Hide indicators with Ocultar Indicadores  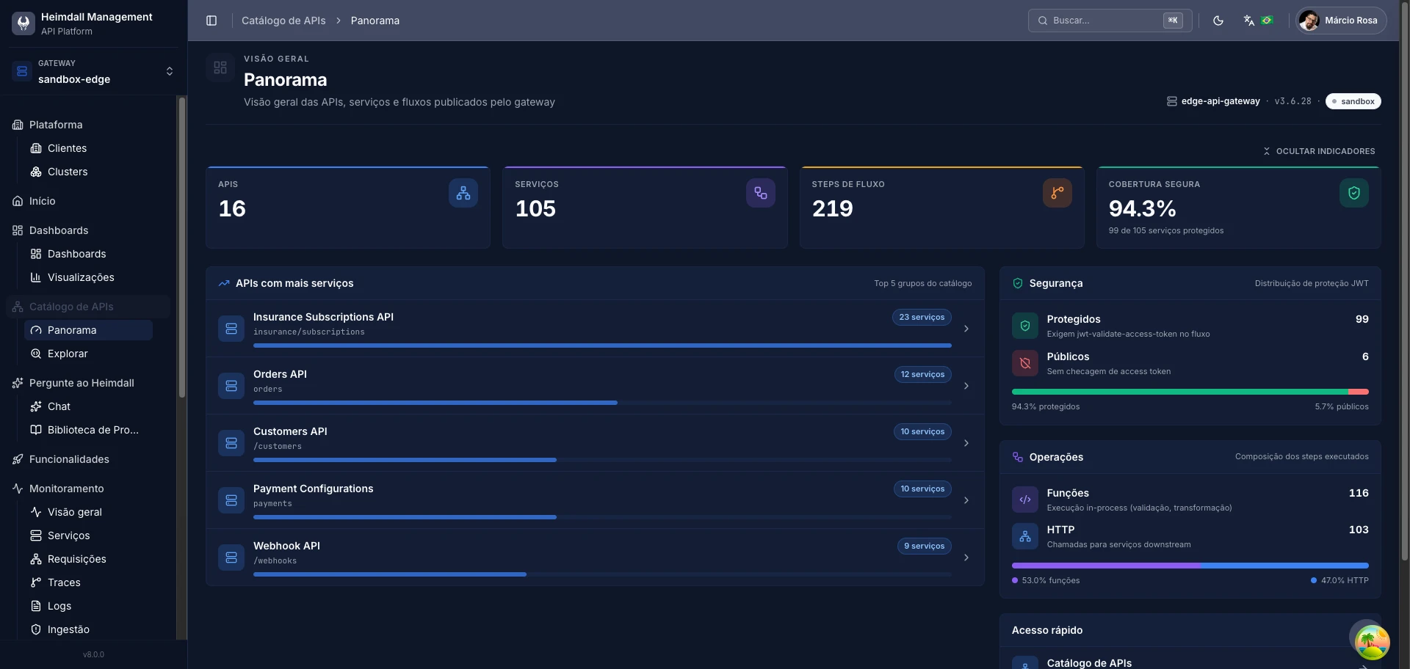pos(1319,151)
